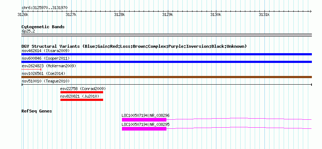Click the 3129k ruler tick label

168,14
